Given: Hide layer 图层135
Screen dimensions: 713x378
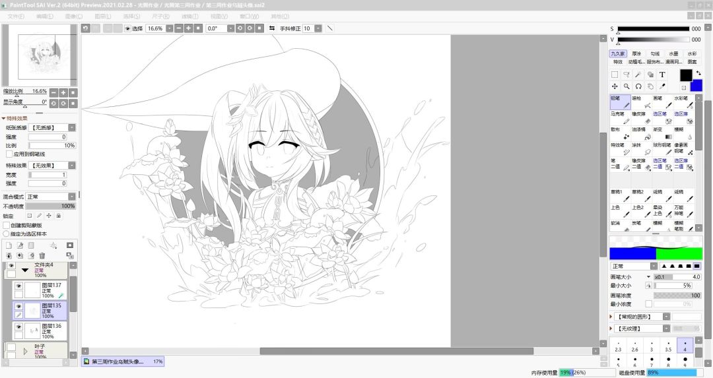Looking at the screenshot, I should point(18,306).
